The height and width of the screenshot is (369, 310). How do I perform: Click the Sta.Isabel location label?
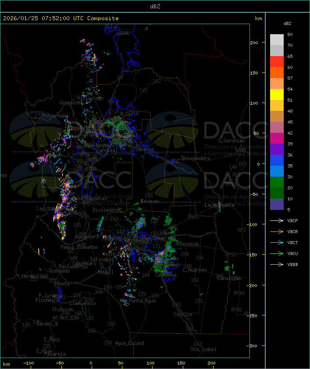coord(203,349)
